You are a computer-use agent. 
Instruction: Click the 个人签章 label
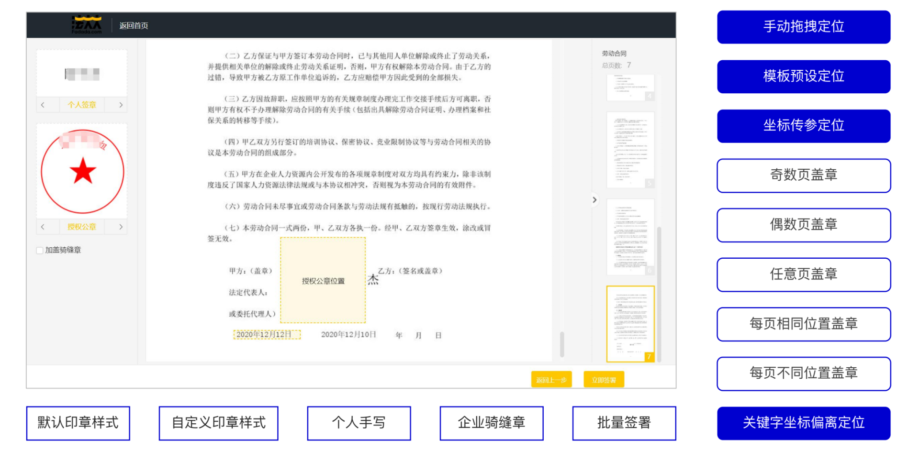82,105
